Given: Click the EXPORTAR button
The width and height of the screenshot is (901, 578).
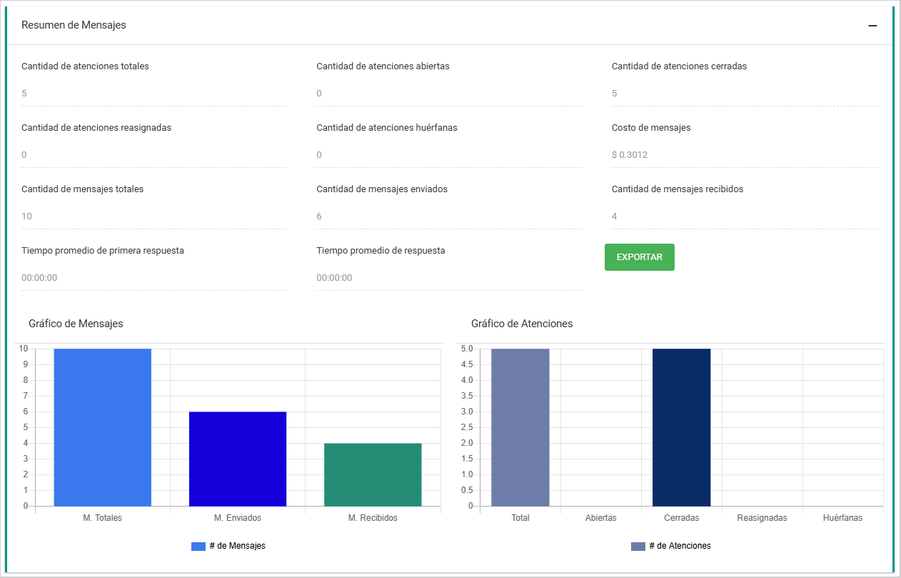Looking at the screenshot, I should click(x=639, y=256).
